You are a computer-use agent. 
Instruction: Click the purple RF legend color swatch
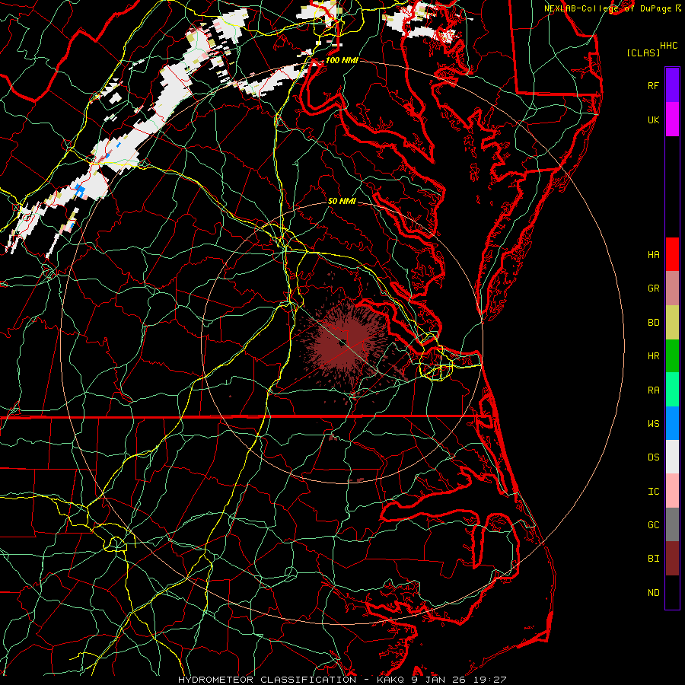(672, 85)
